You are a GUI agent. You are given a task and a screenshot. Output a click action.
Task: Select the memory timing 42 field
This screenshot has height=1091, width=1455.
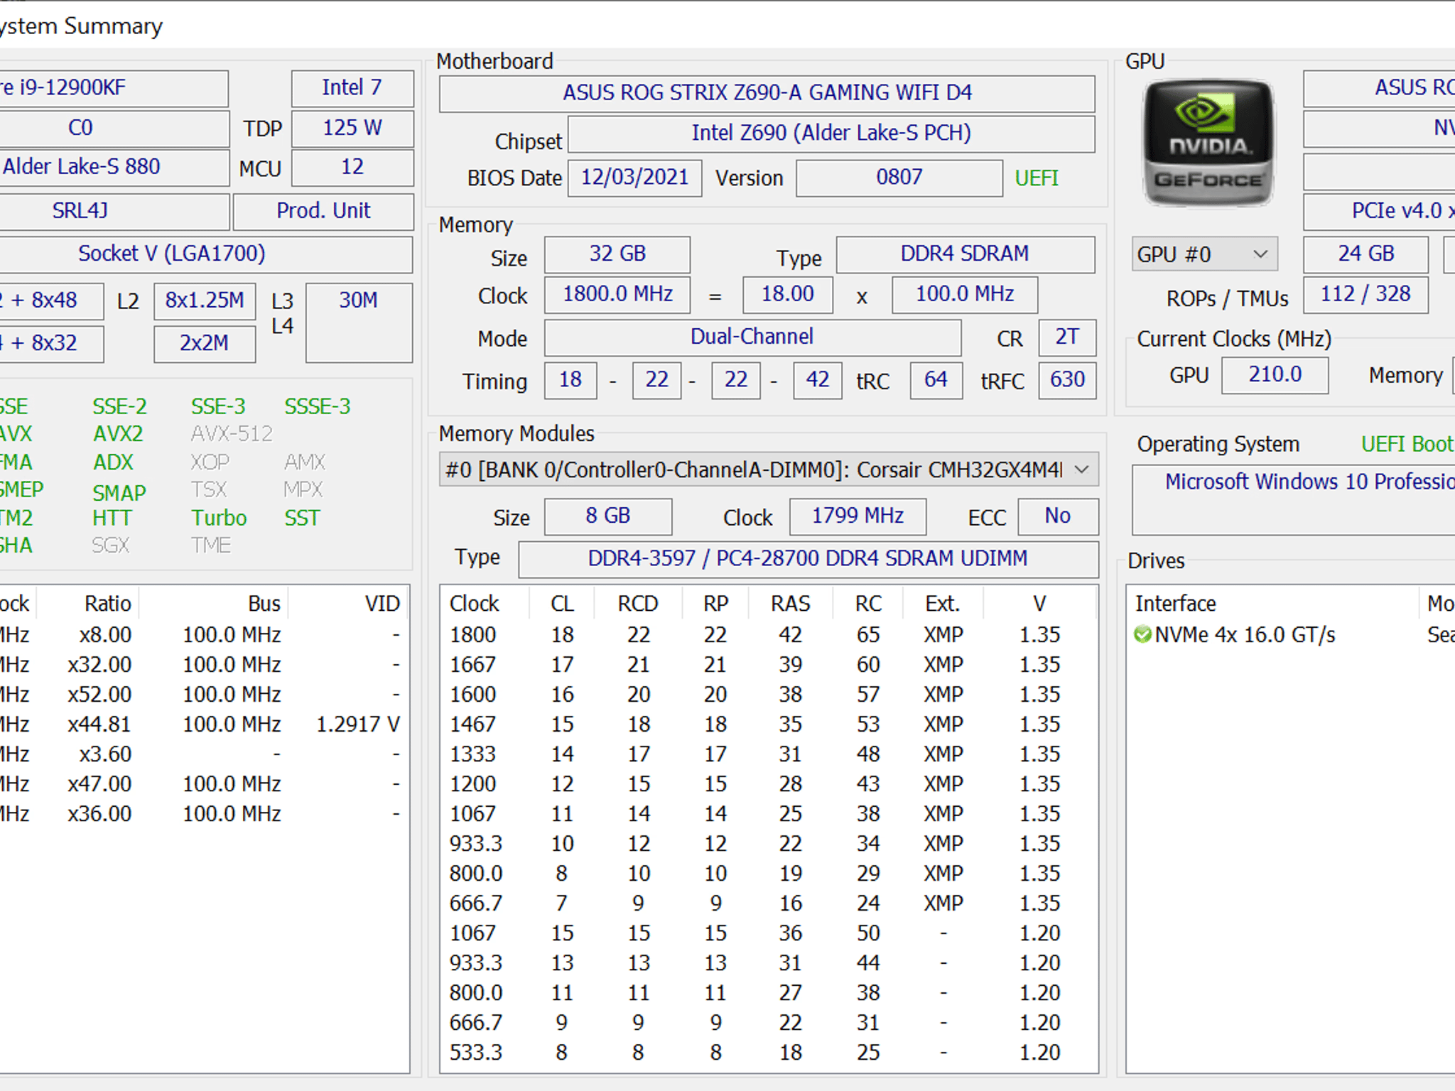tap(817, 379)
